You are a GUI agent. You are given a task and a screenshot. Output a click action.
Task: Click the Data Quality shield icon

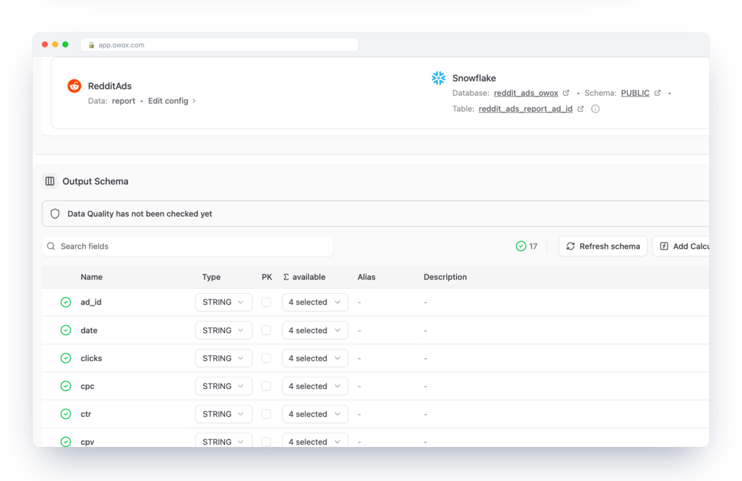55,214
